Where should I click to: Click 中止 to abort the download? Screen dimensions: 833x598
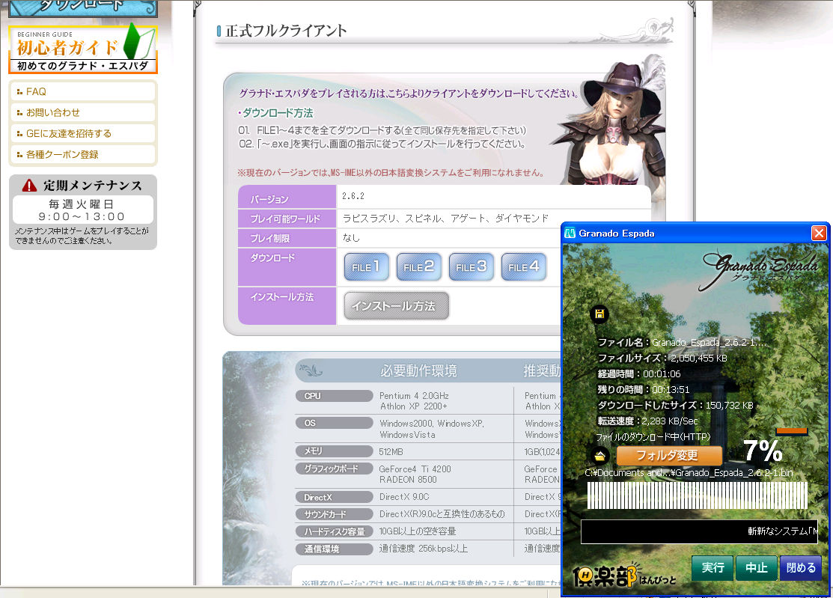click(756, 568)
